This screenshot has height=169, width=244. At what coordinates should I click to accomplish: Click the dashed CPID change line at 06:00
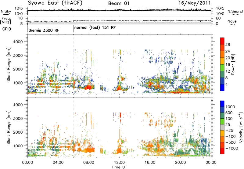coord(74,65)
